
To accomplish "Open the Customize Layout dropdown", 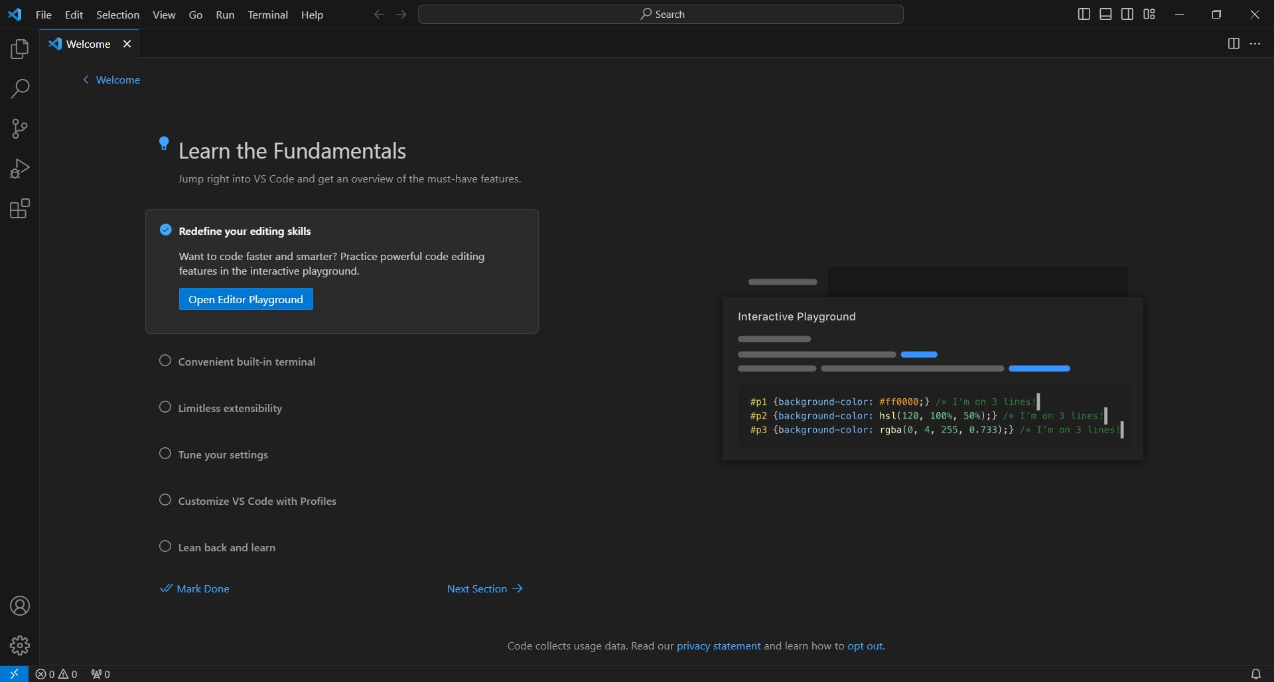I will point(1149,13).
